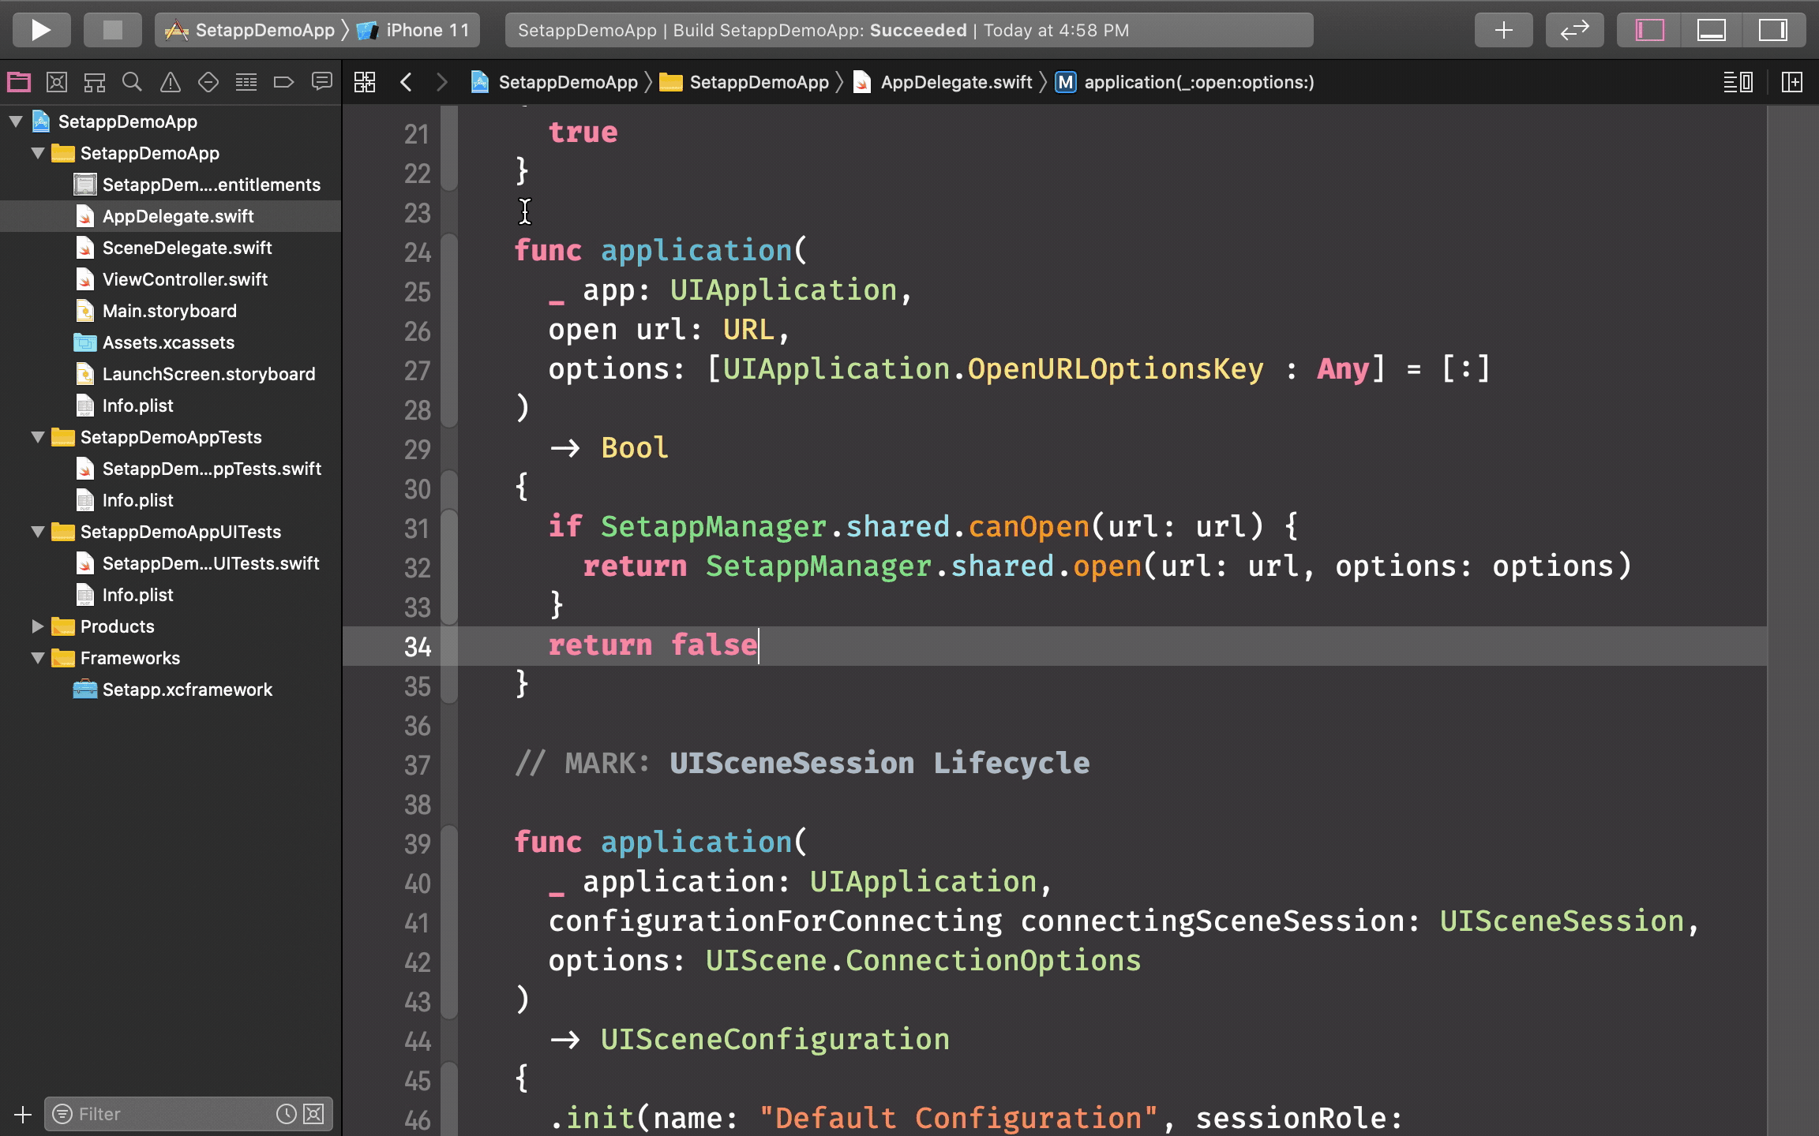Collapse the Frameworks folder
Image resolution: width=1819 pixels, height=1136 pixels.
pos(37,658)
